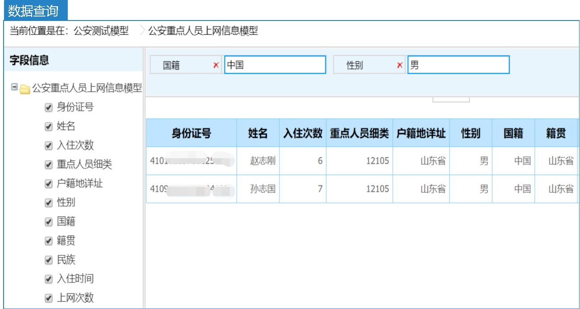580x309 pixels.
Task: Click the ID number cell in 孙志国's row
Action: point(191,189)
